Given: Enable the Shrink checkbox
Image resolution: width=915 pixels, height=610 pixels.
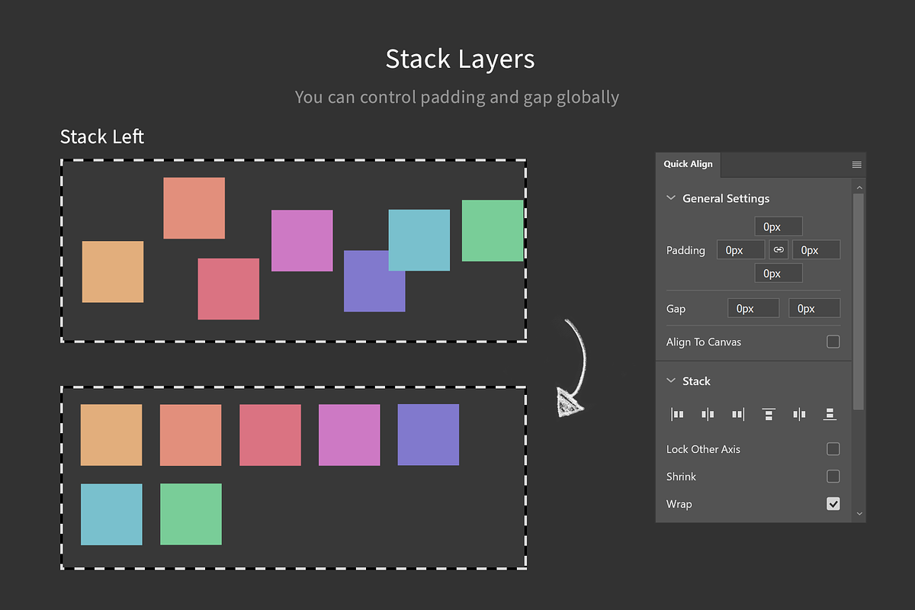Looking at the screenshot, I should coord(833,476).
